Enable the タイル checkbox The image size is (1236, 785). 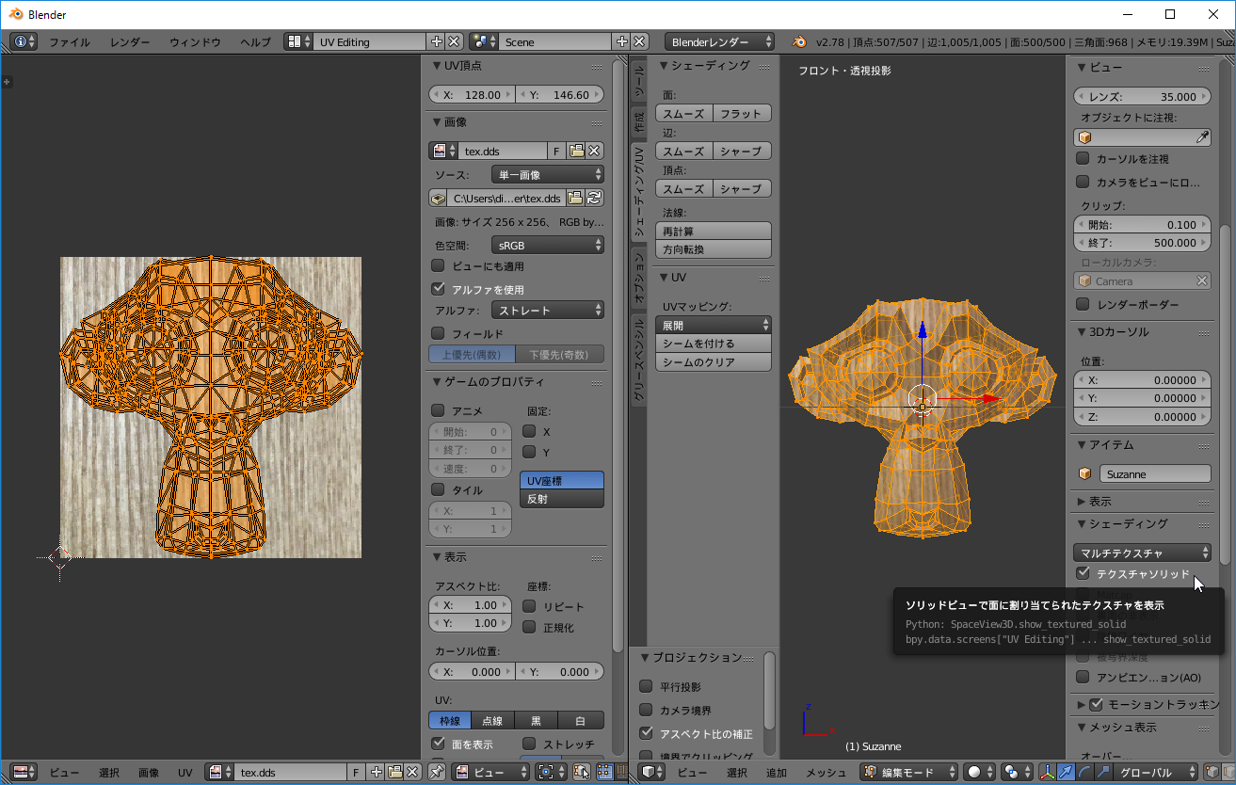pos(438,489)
